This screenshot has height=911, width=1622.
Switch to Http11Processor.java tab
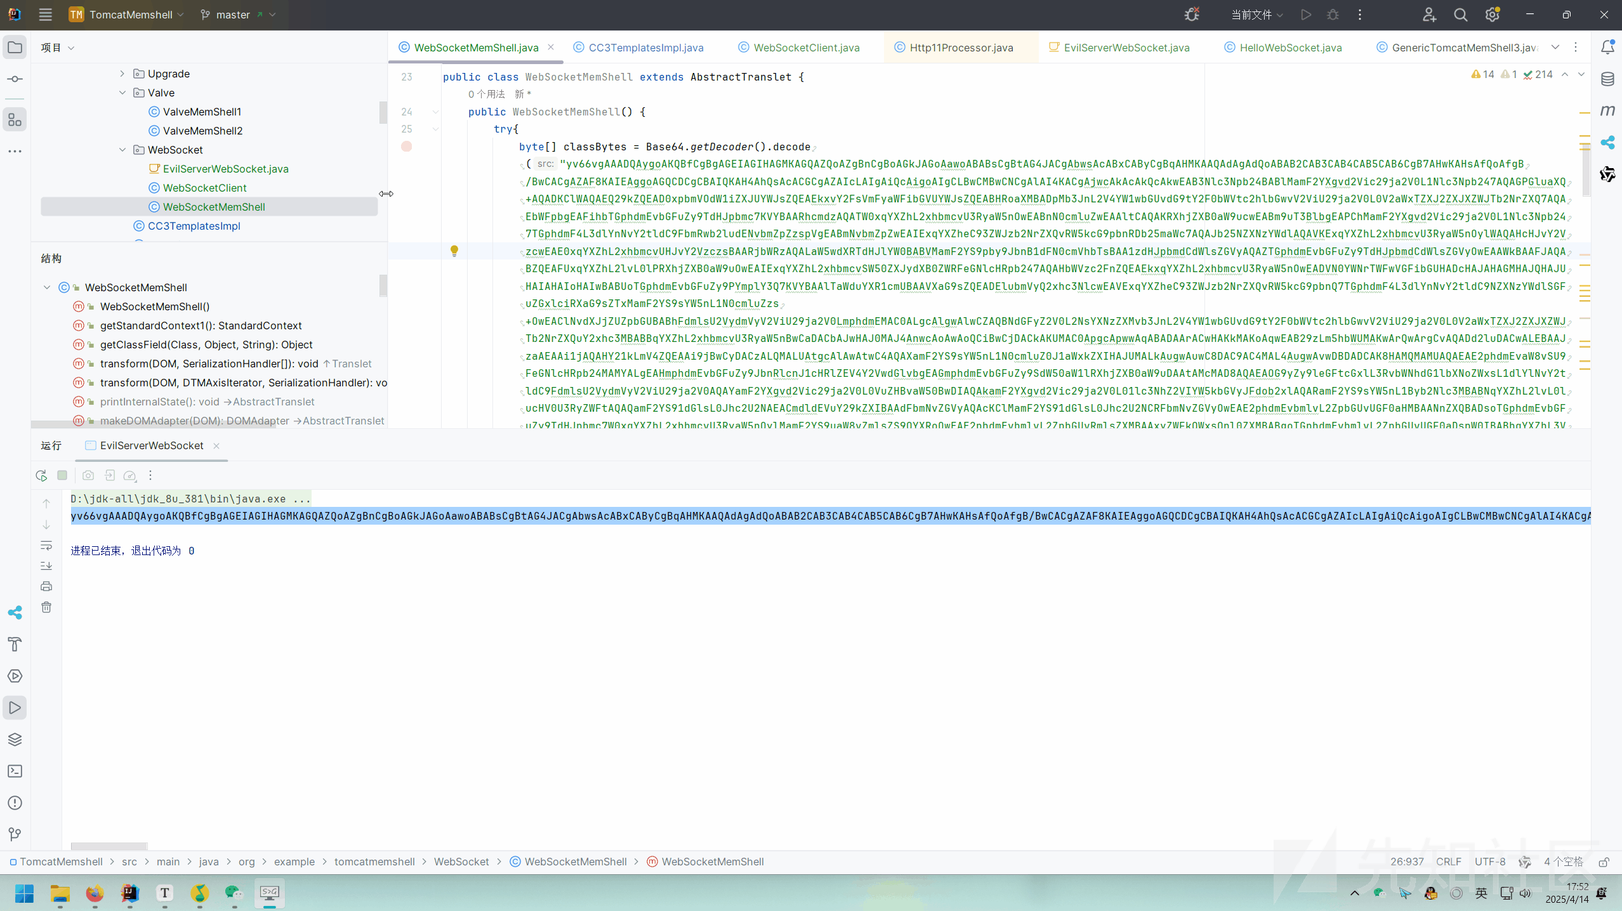point(961,48)
